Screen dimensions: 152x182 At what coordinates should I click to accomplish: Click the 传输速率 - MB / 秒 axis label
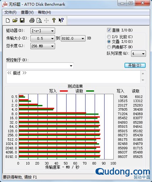coord(62,167)
